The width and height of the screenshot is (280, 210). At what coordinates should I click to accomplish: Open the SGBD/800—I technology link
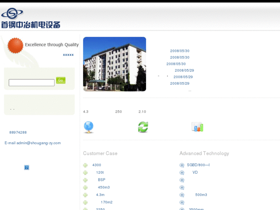(x=198, y=165)
